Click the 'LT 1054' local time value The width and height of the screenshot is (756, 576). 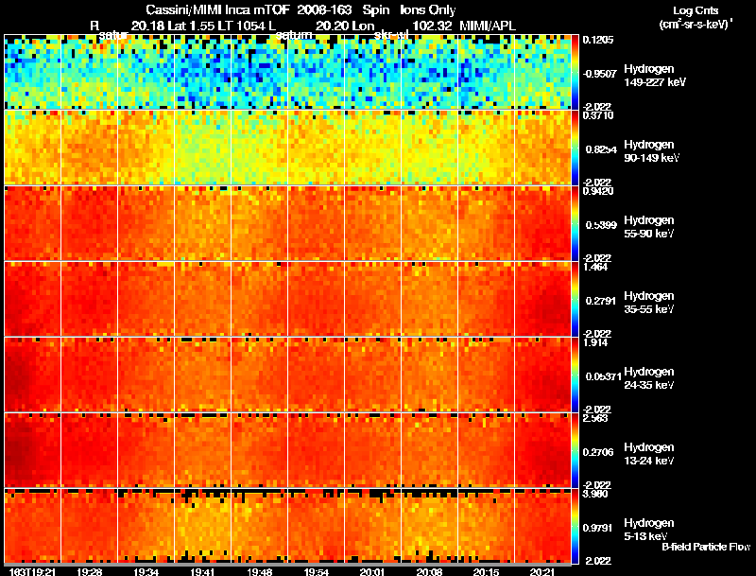click(x=244, y=26)
